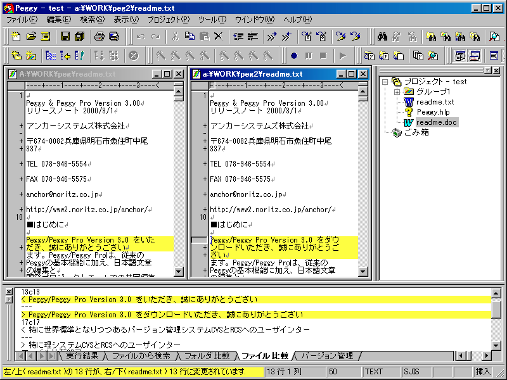The width and height of the screenshot is (507, 380).
Task: Click up arrow of right readme.txt window scrollbar
Action: pyautogui.click(x=363, y=91)
